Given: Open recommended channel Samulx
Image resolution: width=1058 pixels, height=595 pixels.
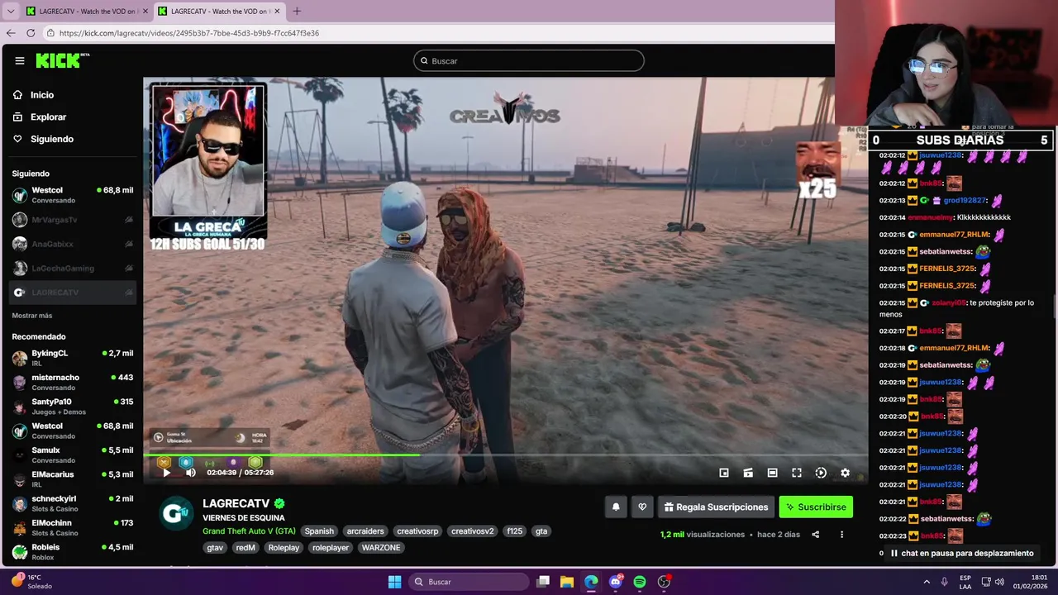Looking at the screenshot, I should pyautogui.click(x=73, y=455).
